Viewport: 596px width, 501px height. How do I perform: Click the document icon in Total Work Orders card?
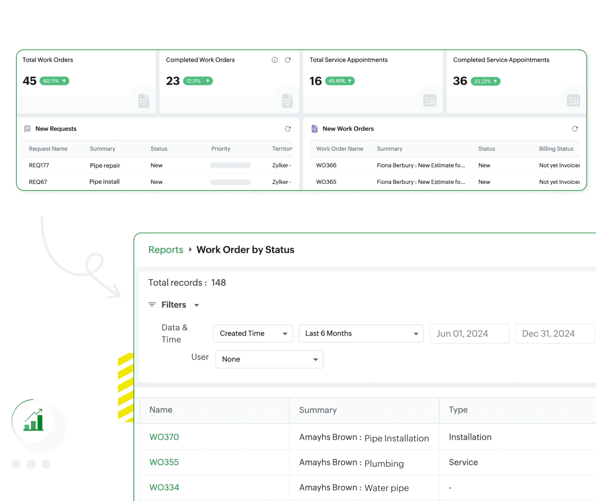coord(144,101)
